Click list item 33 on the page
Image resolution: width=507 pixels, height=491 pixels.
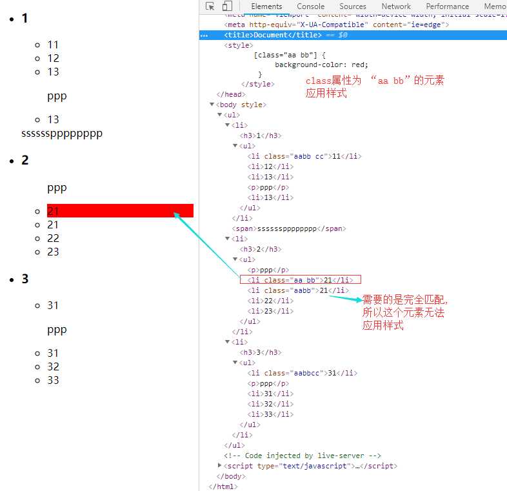(x=53, y=380)
